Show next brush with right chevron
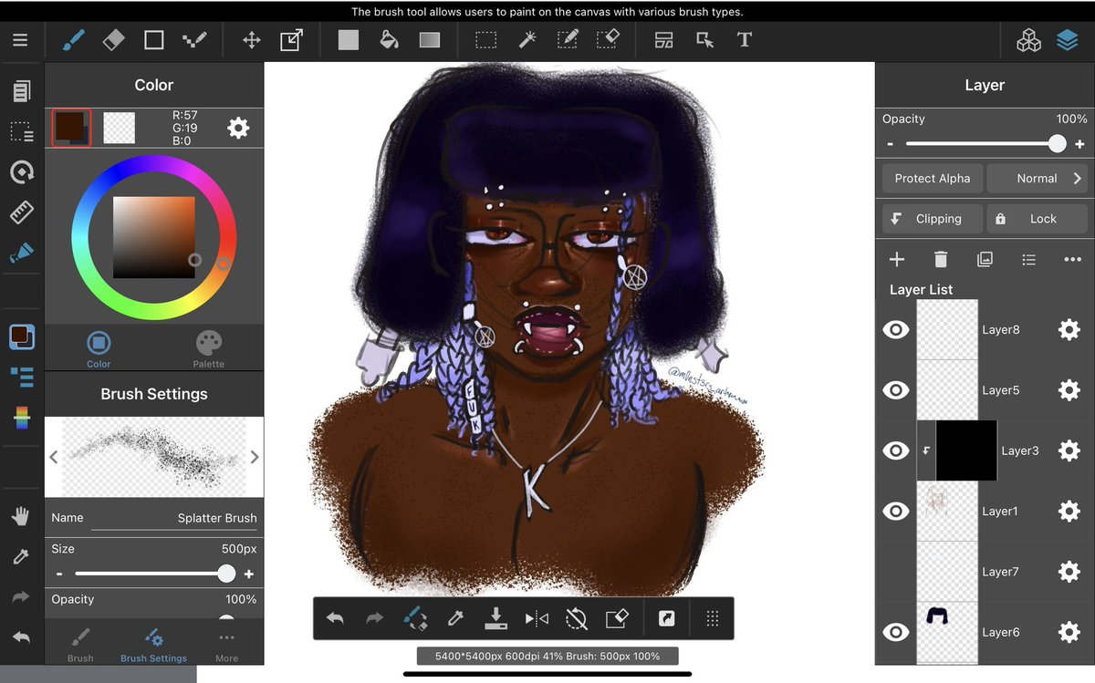The image size is (1095, 683). click(x=255, y=457)
